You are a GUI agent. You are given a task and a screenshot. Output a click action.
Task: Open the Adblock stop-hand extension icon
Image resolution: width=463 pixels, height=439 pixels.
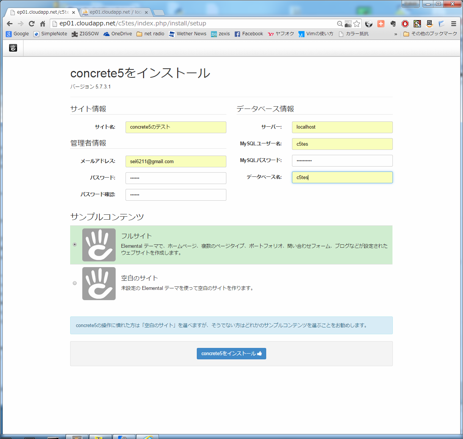(x=405, y=24)
